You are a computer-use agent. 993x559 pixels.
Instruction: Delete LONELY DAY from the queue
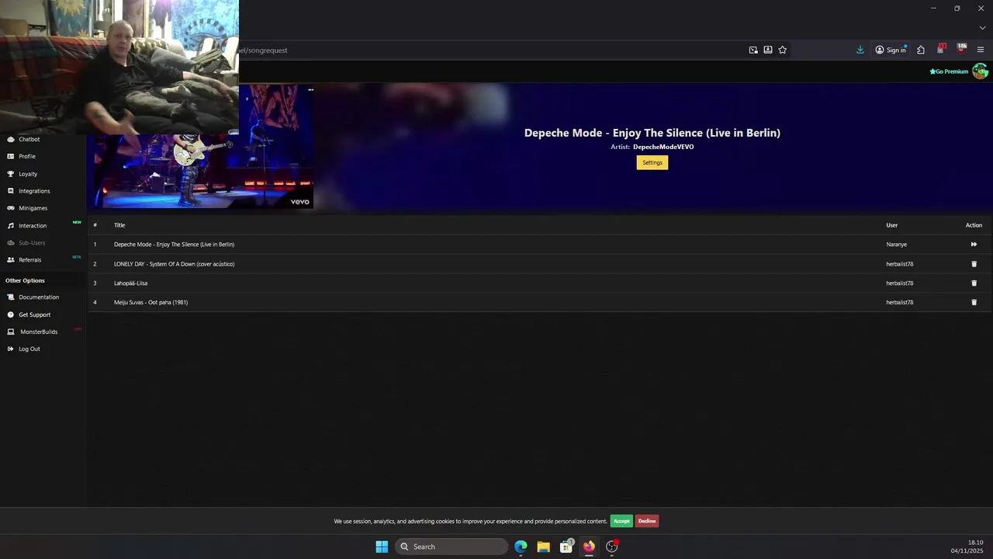pyautogui.click(x=974, y=264)
